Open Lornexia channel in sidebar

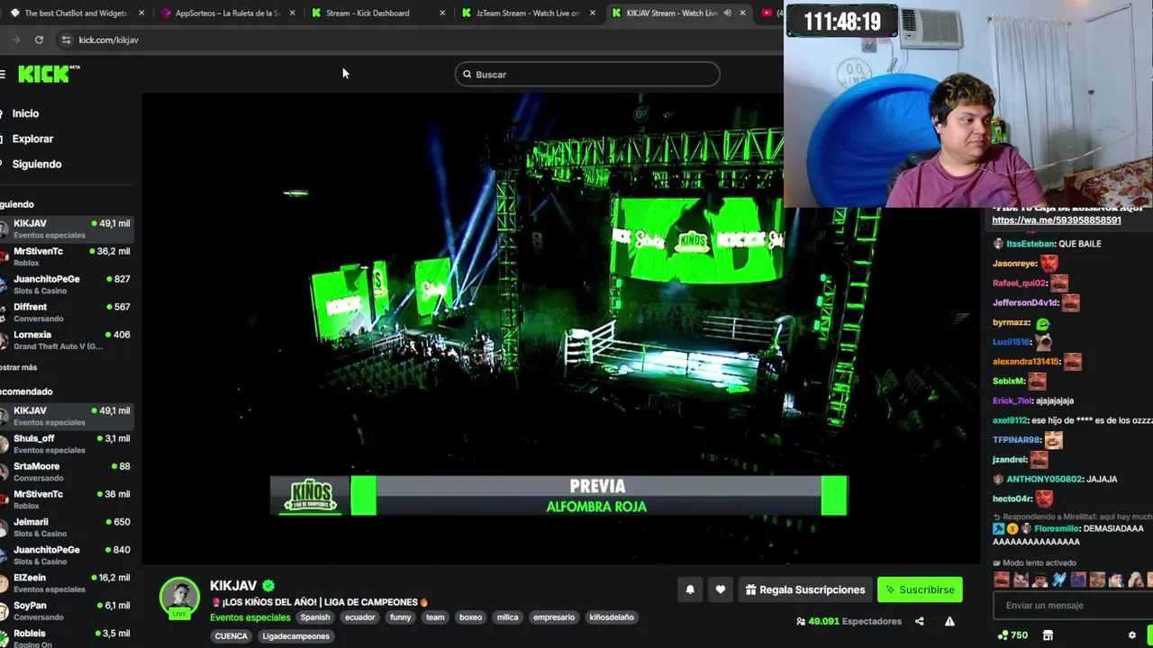click(x=68, y=340)
